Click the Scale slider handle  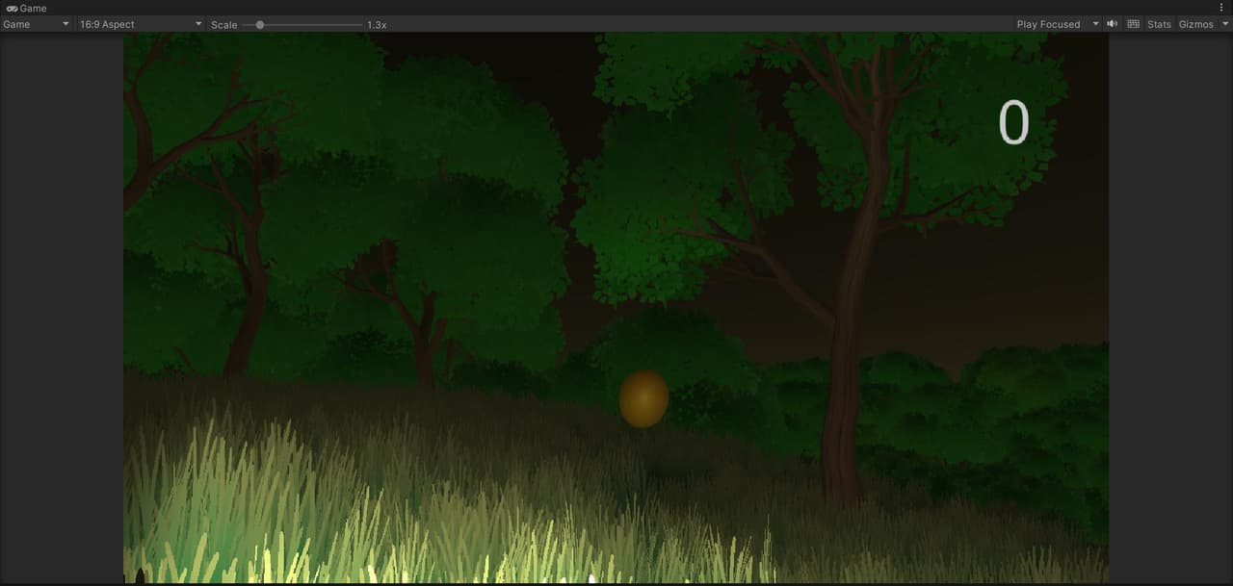[260, 24]
